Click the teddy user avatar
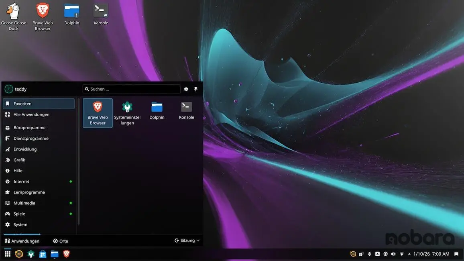Screen dimensions: 464x261 pos(8,89)
